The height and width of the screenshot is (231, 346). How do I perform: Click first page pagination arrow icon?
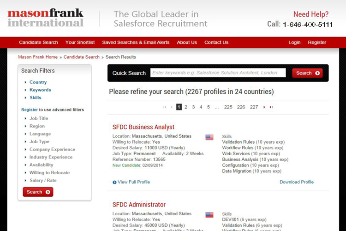click(165, 107)
